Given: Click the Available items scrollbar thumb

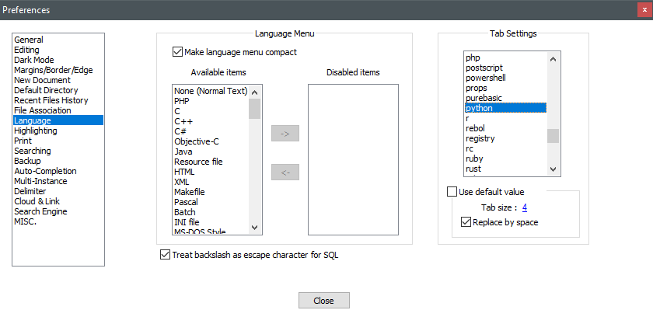Looking at the screenshot, I should (x=255, y=109).
